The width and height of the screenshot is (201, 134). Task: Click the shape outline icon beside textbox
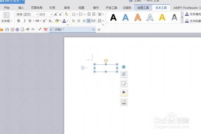click(x=124, y=102)
